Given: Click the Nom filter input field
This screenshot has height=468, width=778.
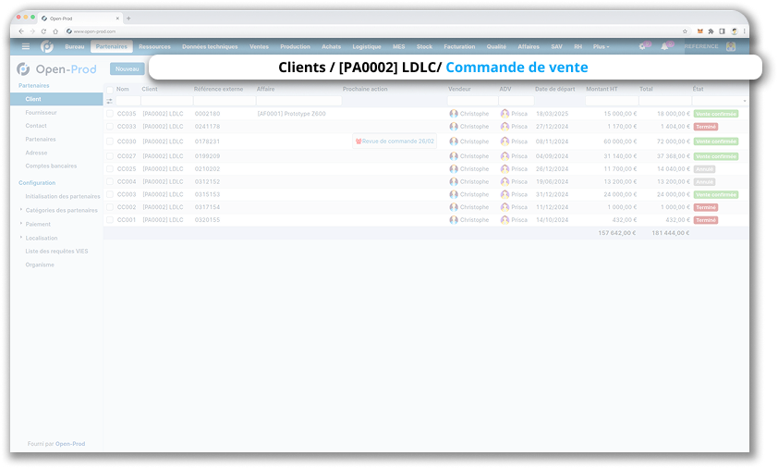Looking at the screenshot, I should [x=128, y=101].
